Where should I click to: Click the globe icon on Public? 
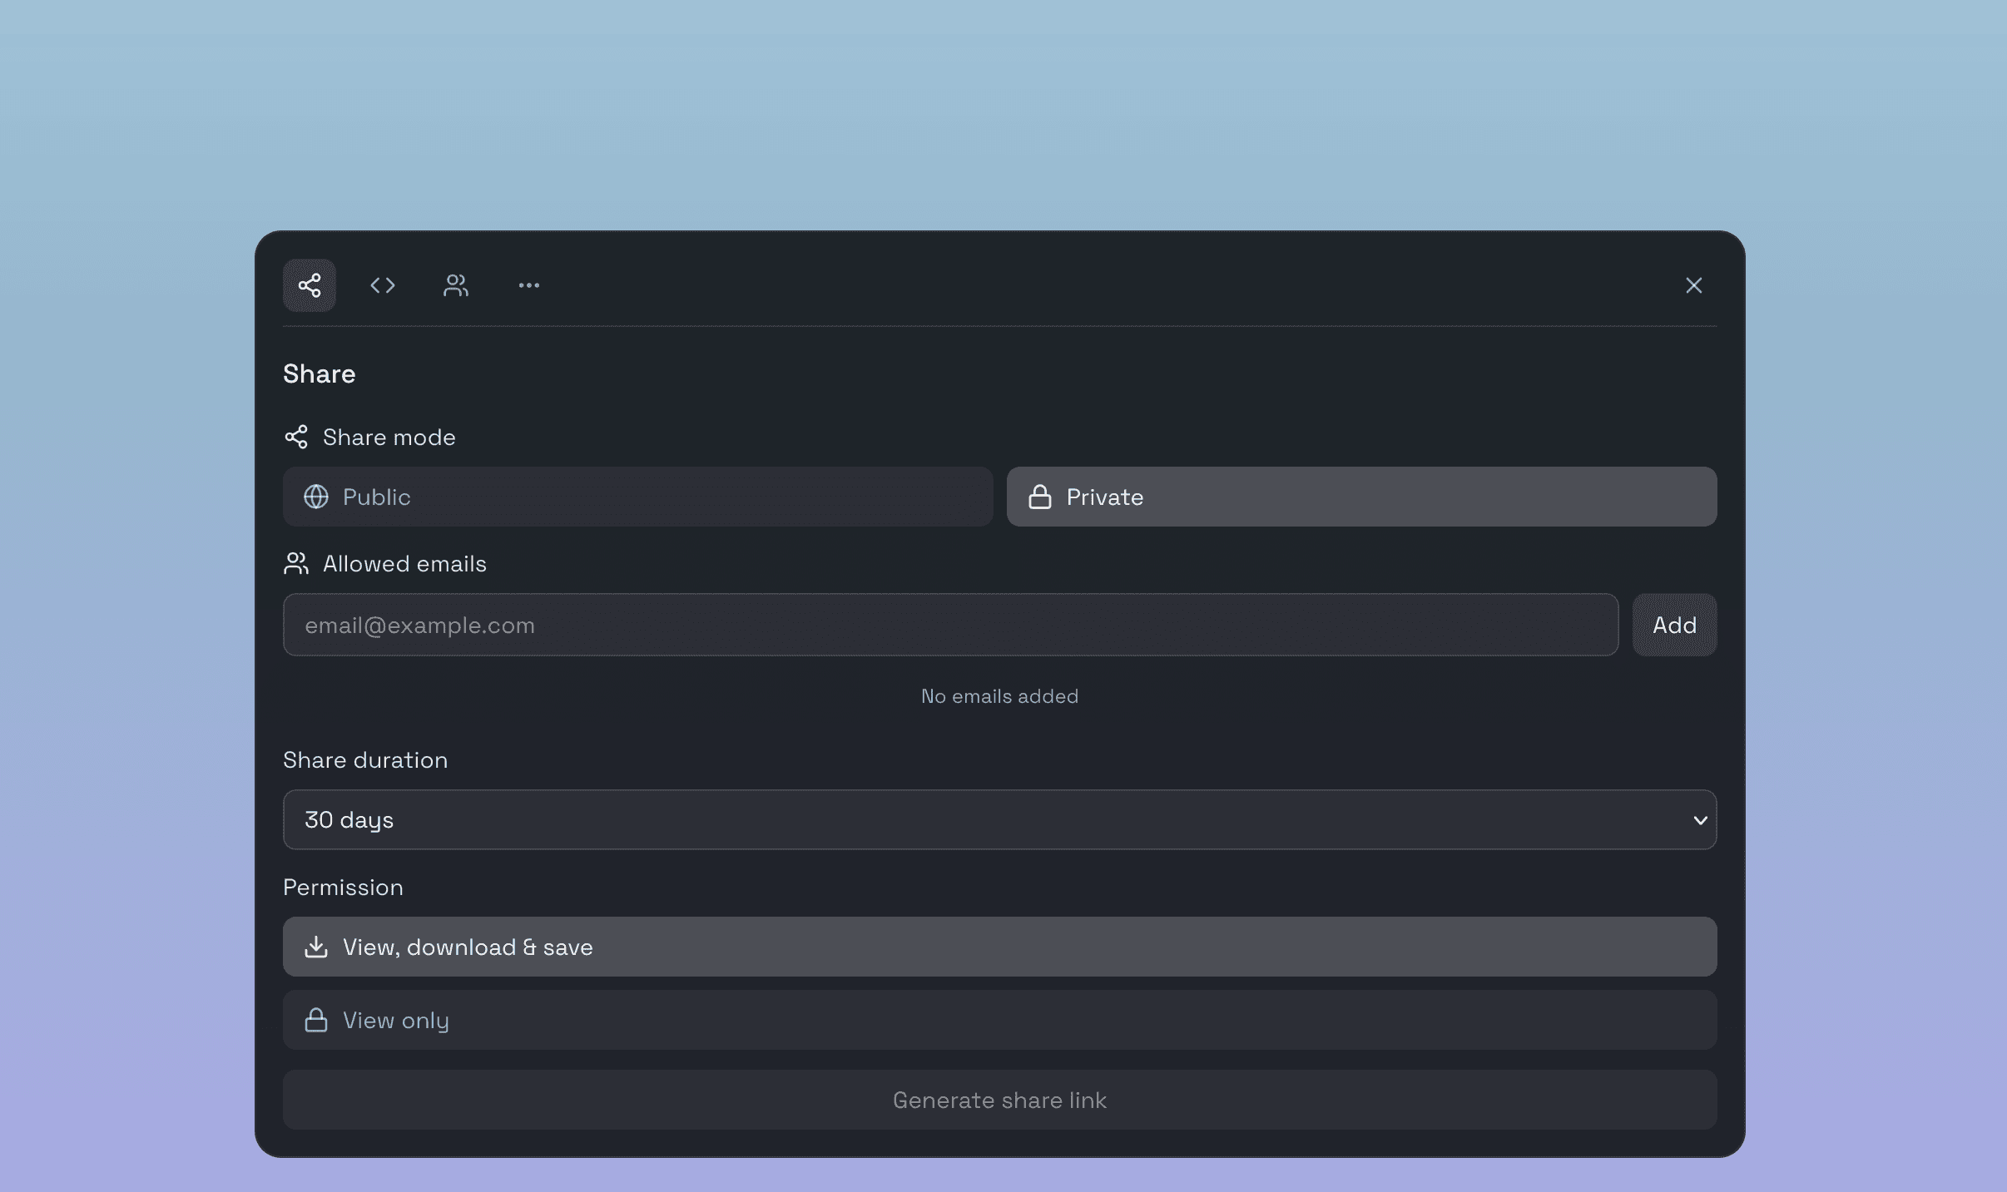pos(316,497)
